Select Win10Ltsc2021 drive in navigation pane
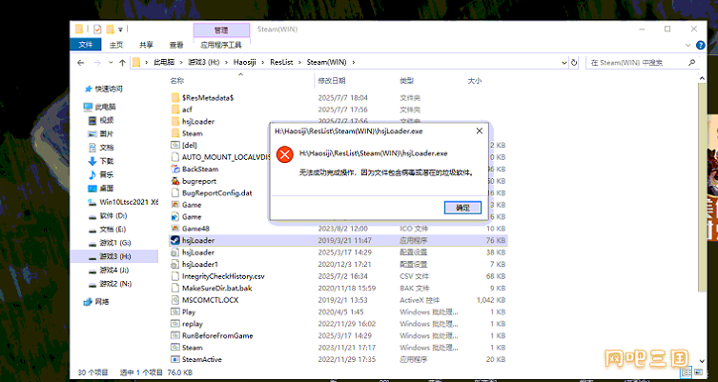Screen dimensions: 718x382 coord(129,202)
